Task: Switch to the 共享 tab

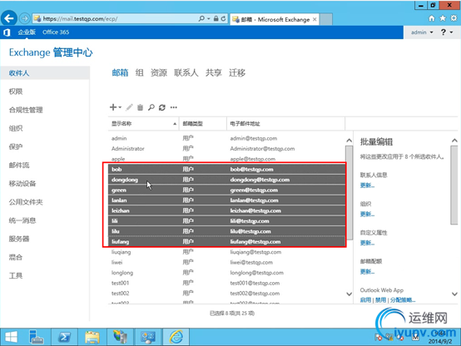Action: pos(214,72)
